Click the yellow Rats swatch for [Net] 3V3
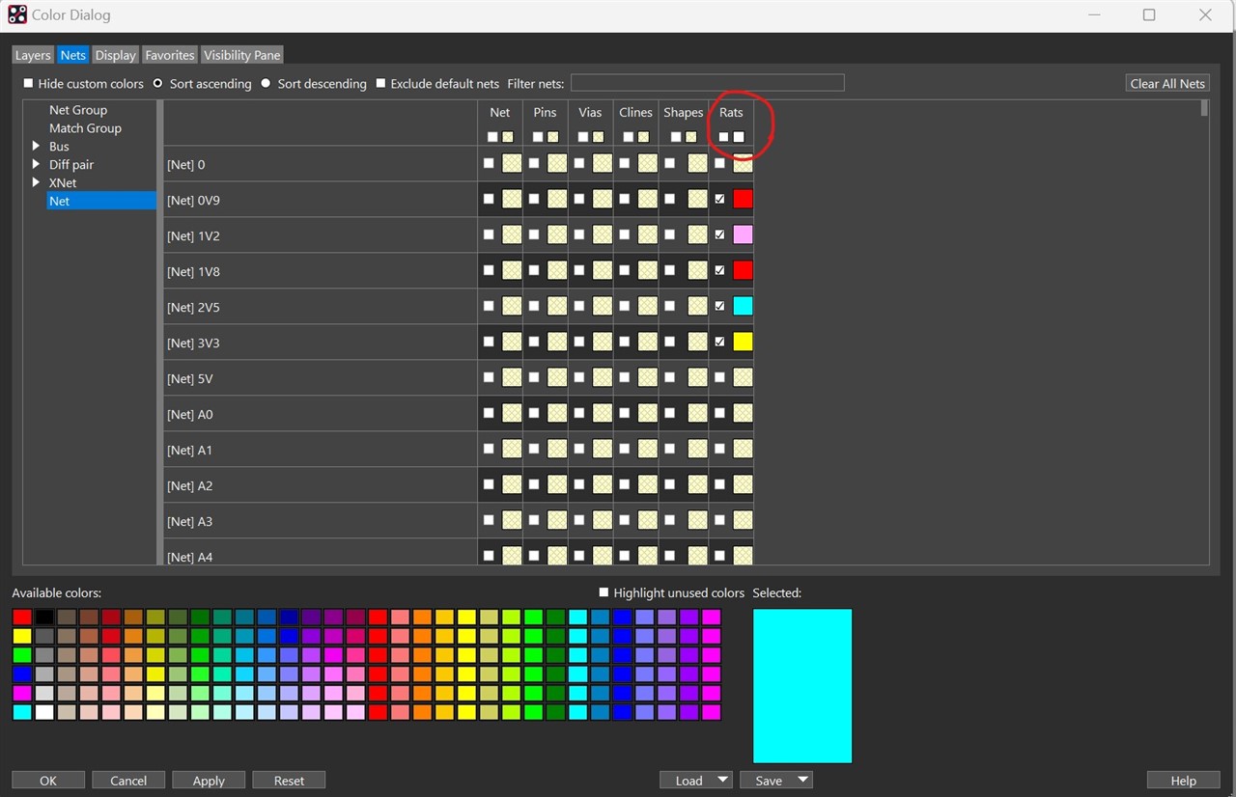1236x797 pixels. pyautogui.click(x=742, y=341)
